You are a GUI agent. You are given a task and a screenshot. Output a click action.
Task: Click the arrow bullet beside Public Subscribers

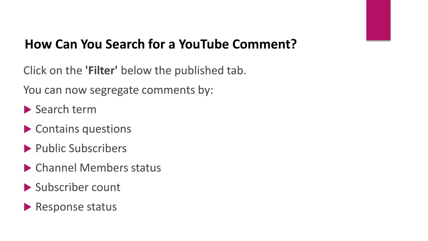pos(28,149)
